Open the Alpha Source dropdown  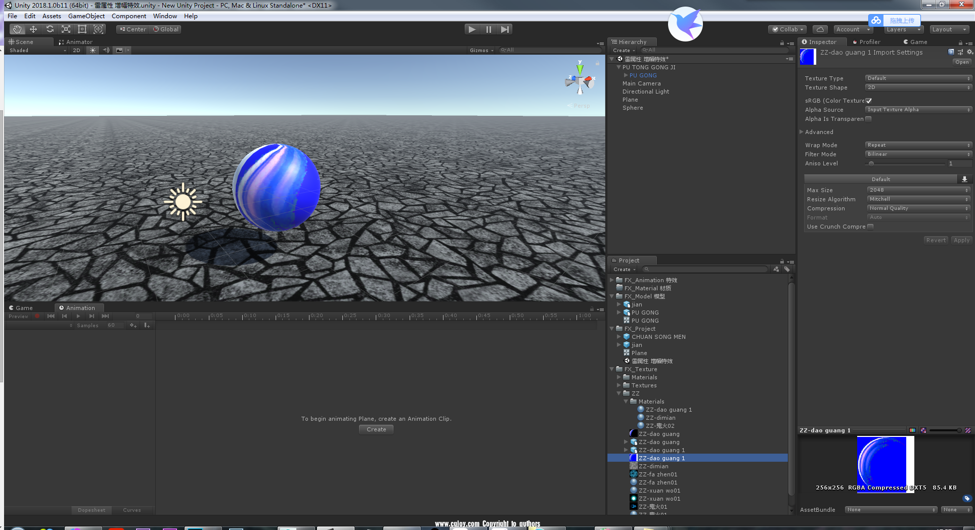tap(918, 110)
